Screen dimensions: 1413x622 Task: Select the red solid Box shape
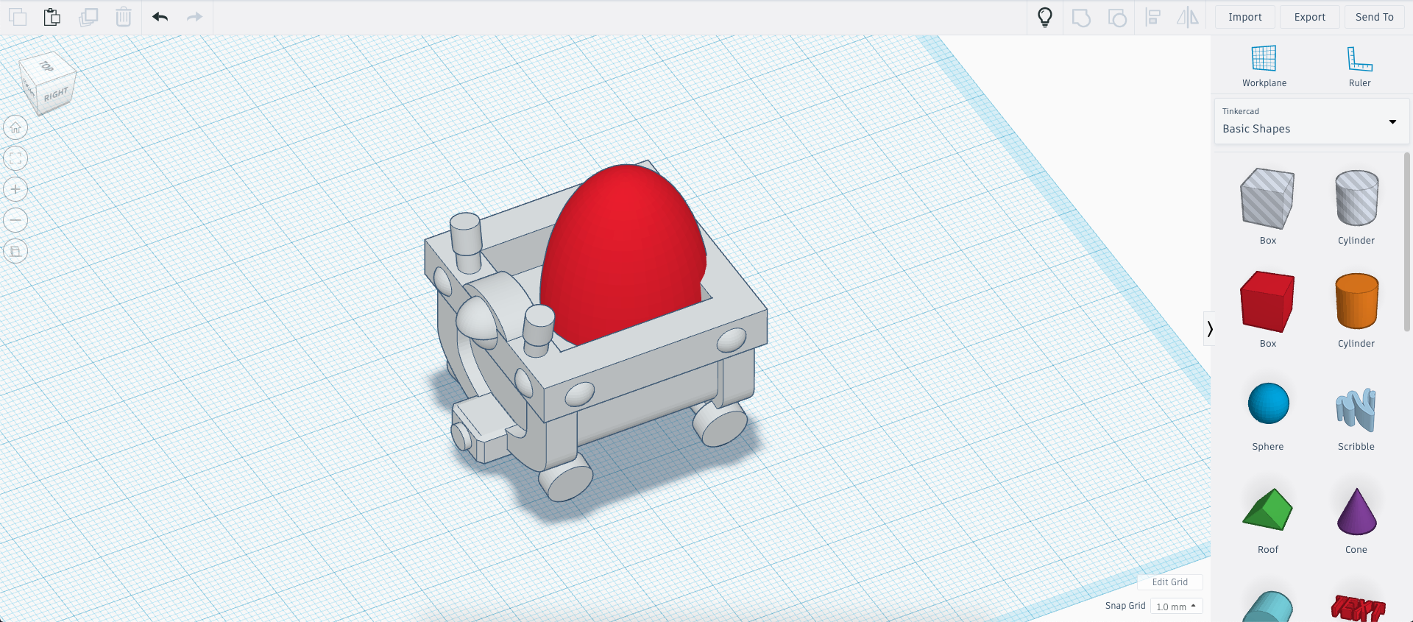[1267, 303]
